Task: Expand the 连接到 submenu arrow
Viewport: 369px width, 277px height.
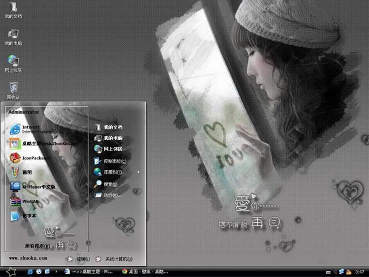Action: pyautogui.click(x=138, y=172)
